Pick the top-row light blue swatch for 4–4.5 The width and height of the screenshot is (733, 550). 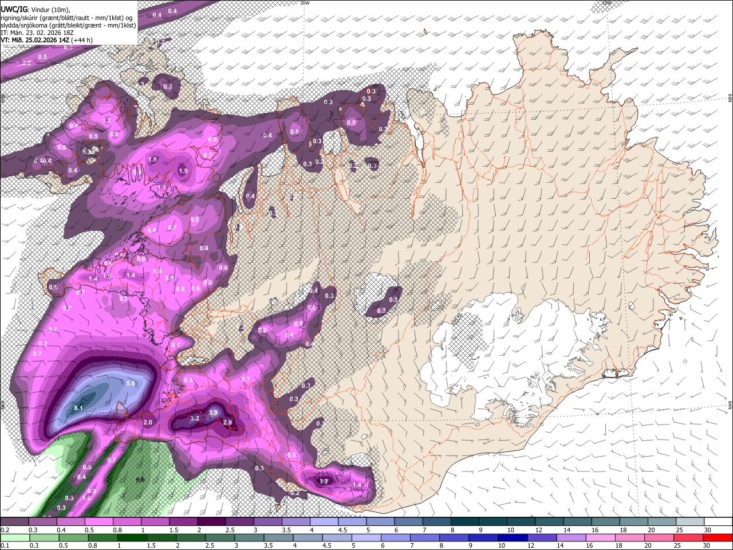[x=323, y=521]
